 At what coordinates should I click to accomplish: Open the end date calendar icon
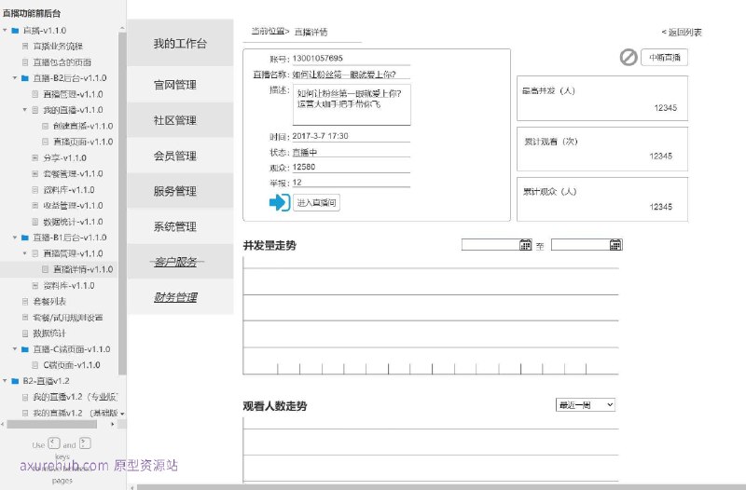coord(615,244)
